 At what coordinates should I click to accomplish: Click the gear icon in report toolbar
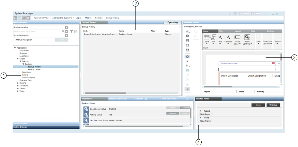tap(188, 56)
